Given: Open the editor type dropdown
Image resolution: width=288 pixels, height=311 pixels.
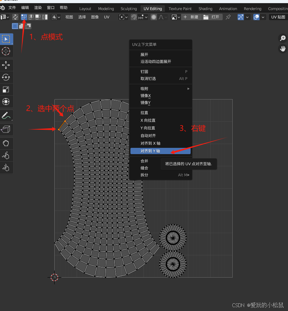Looking at the screenshot, I should (5, 17).
